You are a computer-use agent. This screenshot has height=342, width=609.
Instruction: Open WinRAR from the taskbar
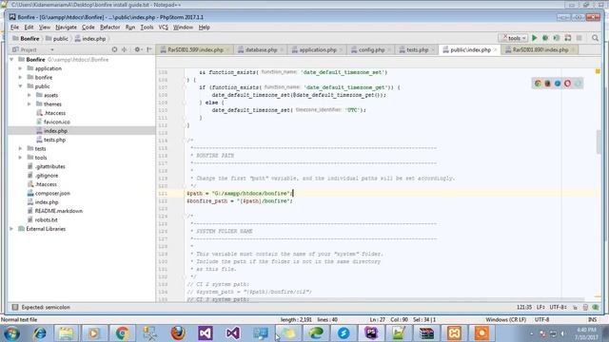pyautogui.click(x=426, y=333)
